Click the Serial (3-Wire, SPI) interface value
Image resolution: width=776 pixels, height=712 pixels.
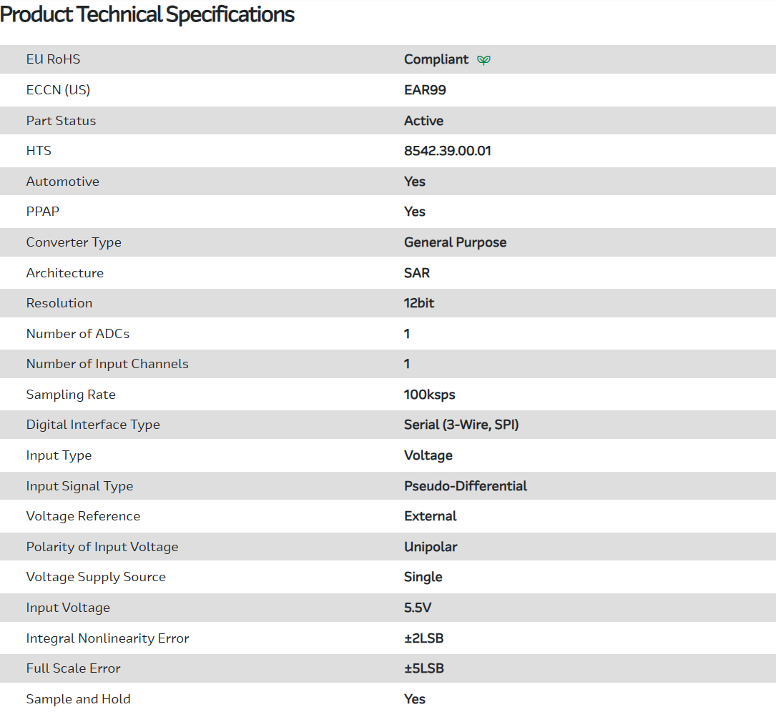click(x=461, y=425)
